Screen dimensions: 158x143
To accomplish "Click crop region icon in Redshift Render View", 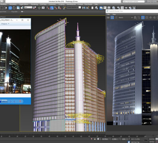I will 139,17.
